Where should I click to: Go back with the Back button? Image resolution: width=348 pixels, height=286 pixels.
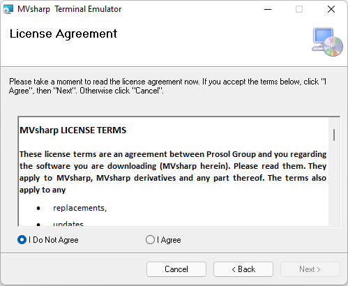[243, 269]
